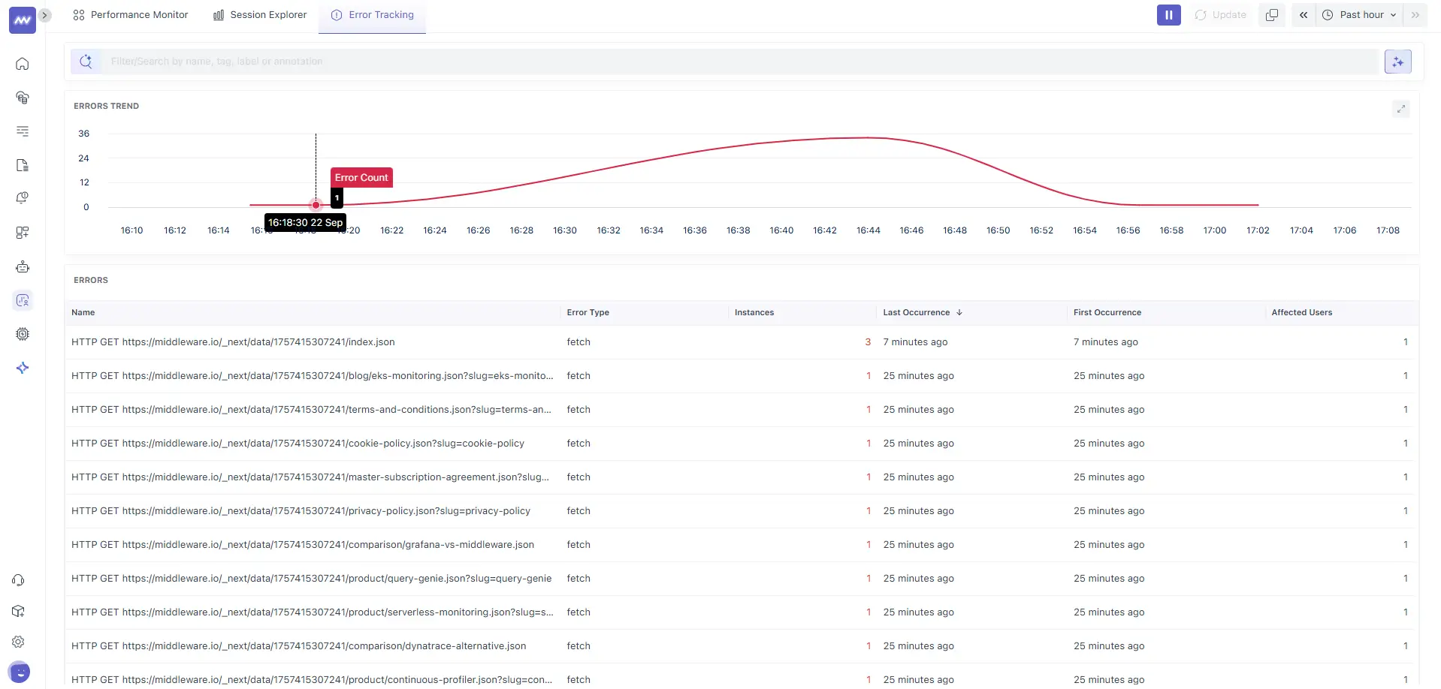1441x689 pixels.
Task: Select the AI bot icon in sidebar
Action: [x=22, y=266]
